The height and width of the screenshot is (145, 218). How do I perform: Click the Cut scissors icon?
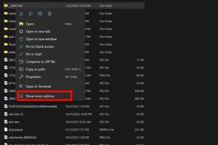(x=21, y=14)
